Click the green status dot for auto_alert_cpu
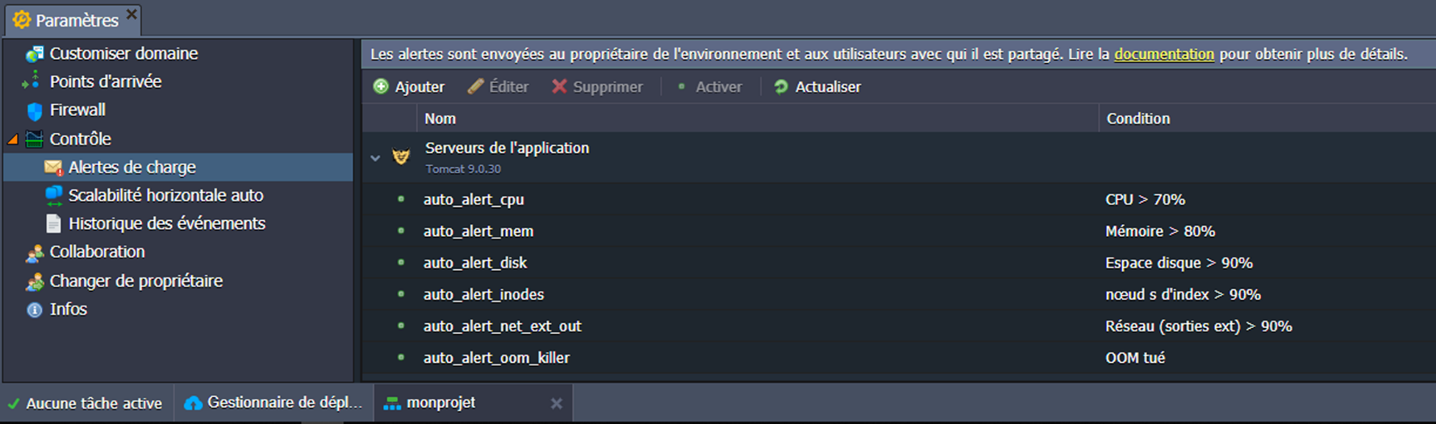This screenshot has height=424, width=1436. point(401,199)
